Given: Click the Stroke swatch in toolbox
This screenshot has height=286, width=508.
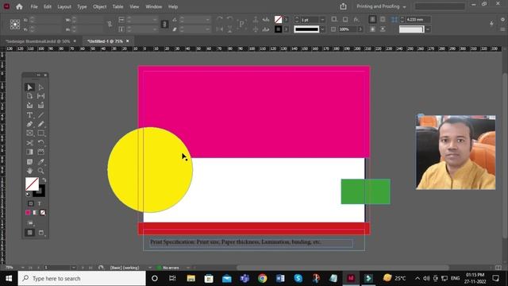Looking at the screenshot, I should click(40, 192).
